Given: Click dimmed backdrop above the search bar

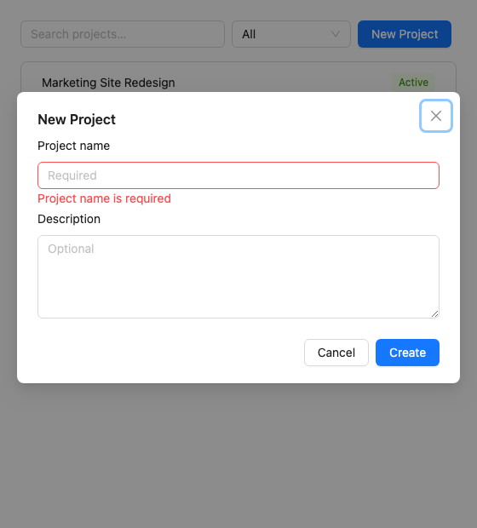Looking at the screenshot, I should pyautogui.click(x=238, y=9).
